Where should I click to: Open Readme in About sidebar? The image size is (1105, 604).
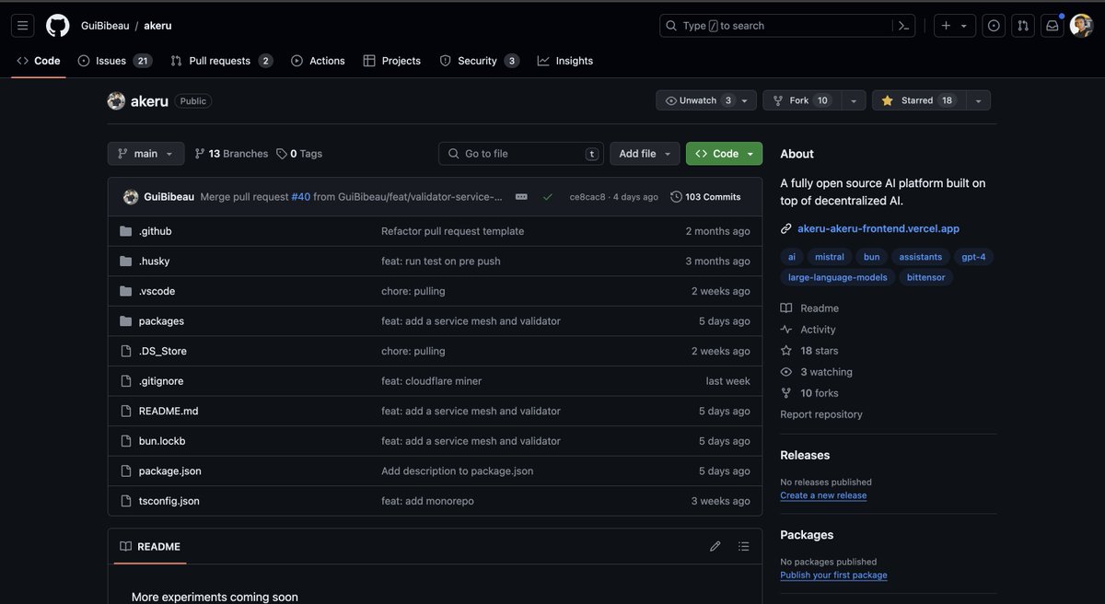(x=810, y=308)
